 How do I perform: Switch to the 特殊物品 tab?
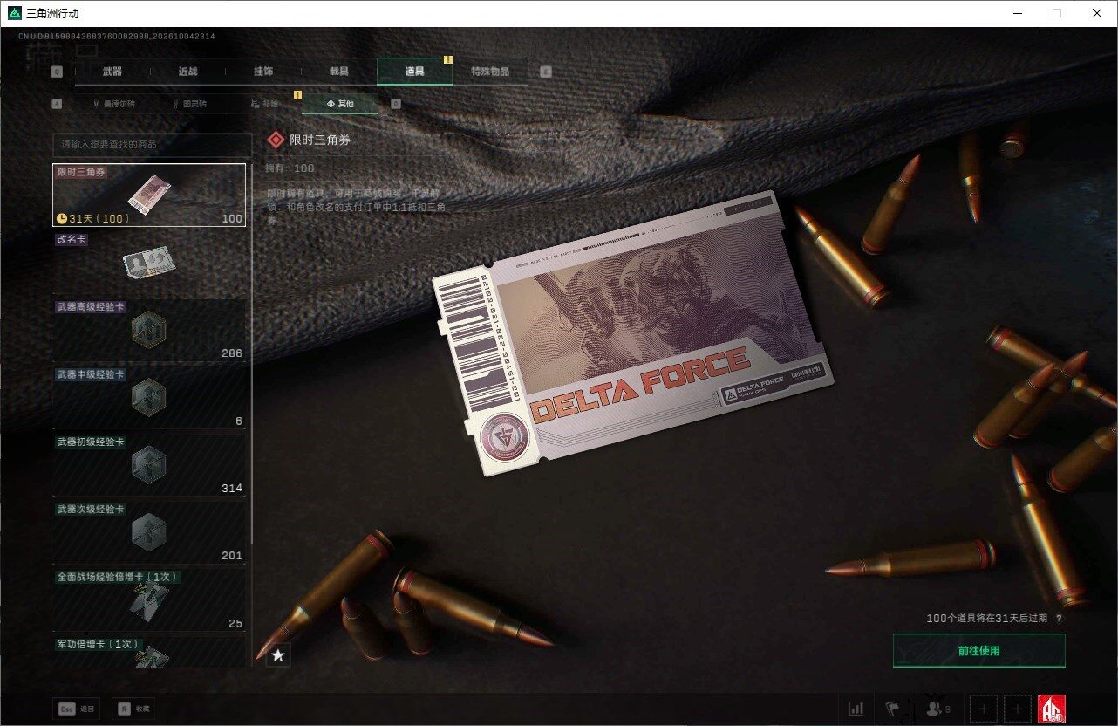[490, 72]
